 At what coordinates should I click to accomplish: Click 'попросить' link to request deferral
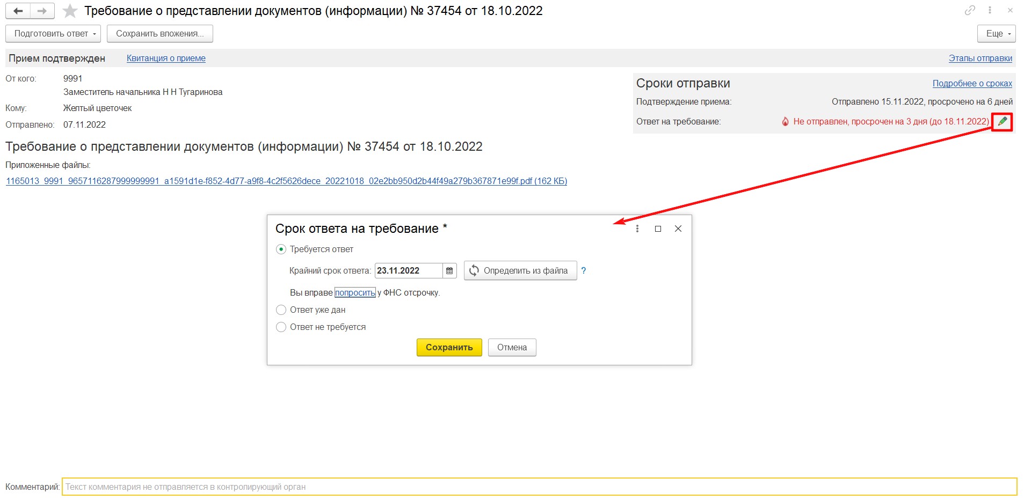click(x=355, y=293)
